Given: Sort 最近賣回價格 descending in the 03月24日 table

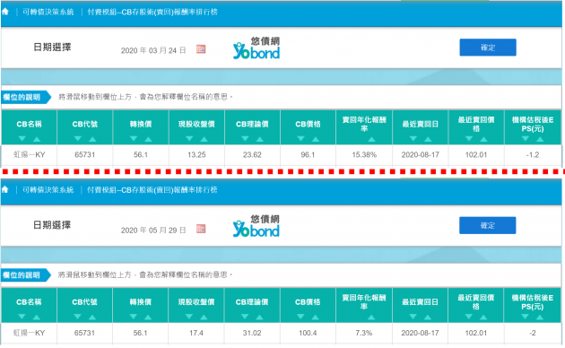Looking at the screenshot, I should (x=469, y=139).
